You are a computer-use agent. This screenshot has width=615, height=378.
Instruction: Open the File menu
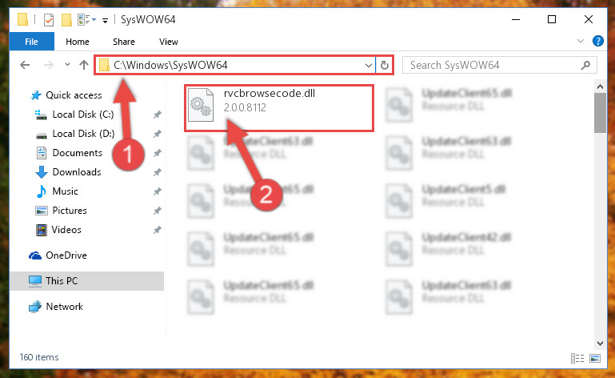(x=31, y=42)
